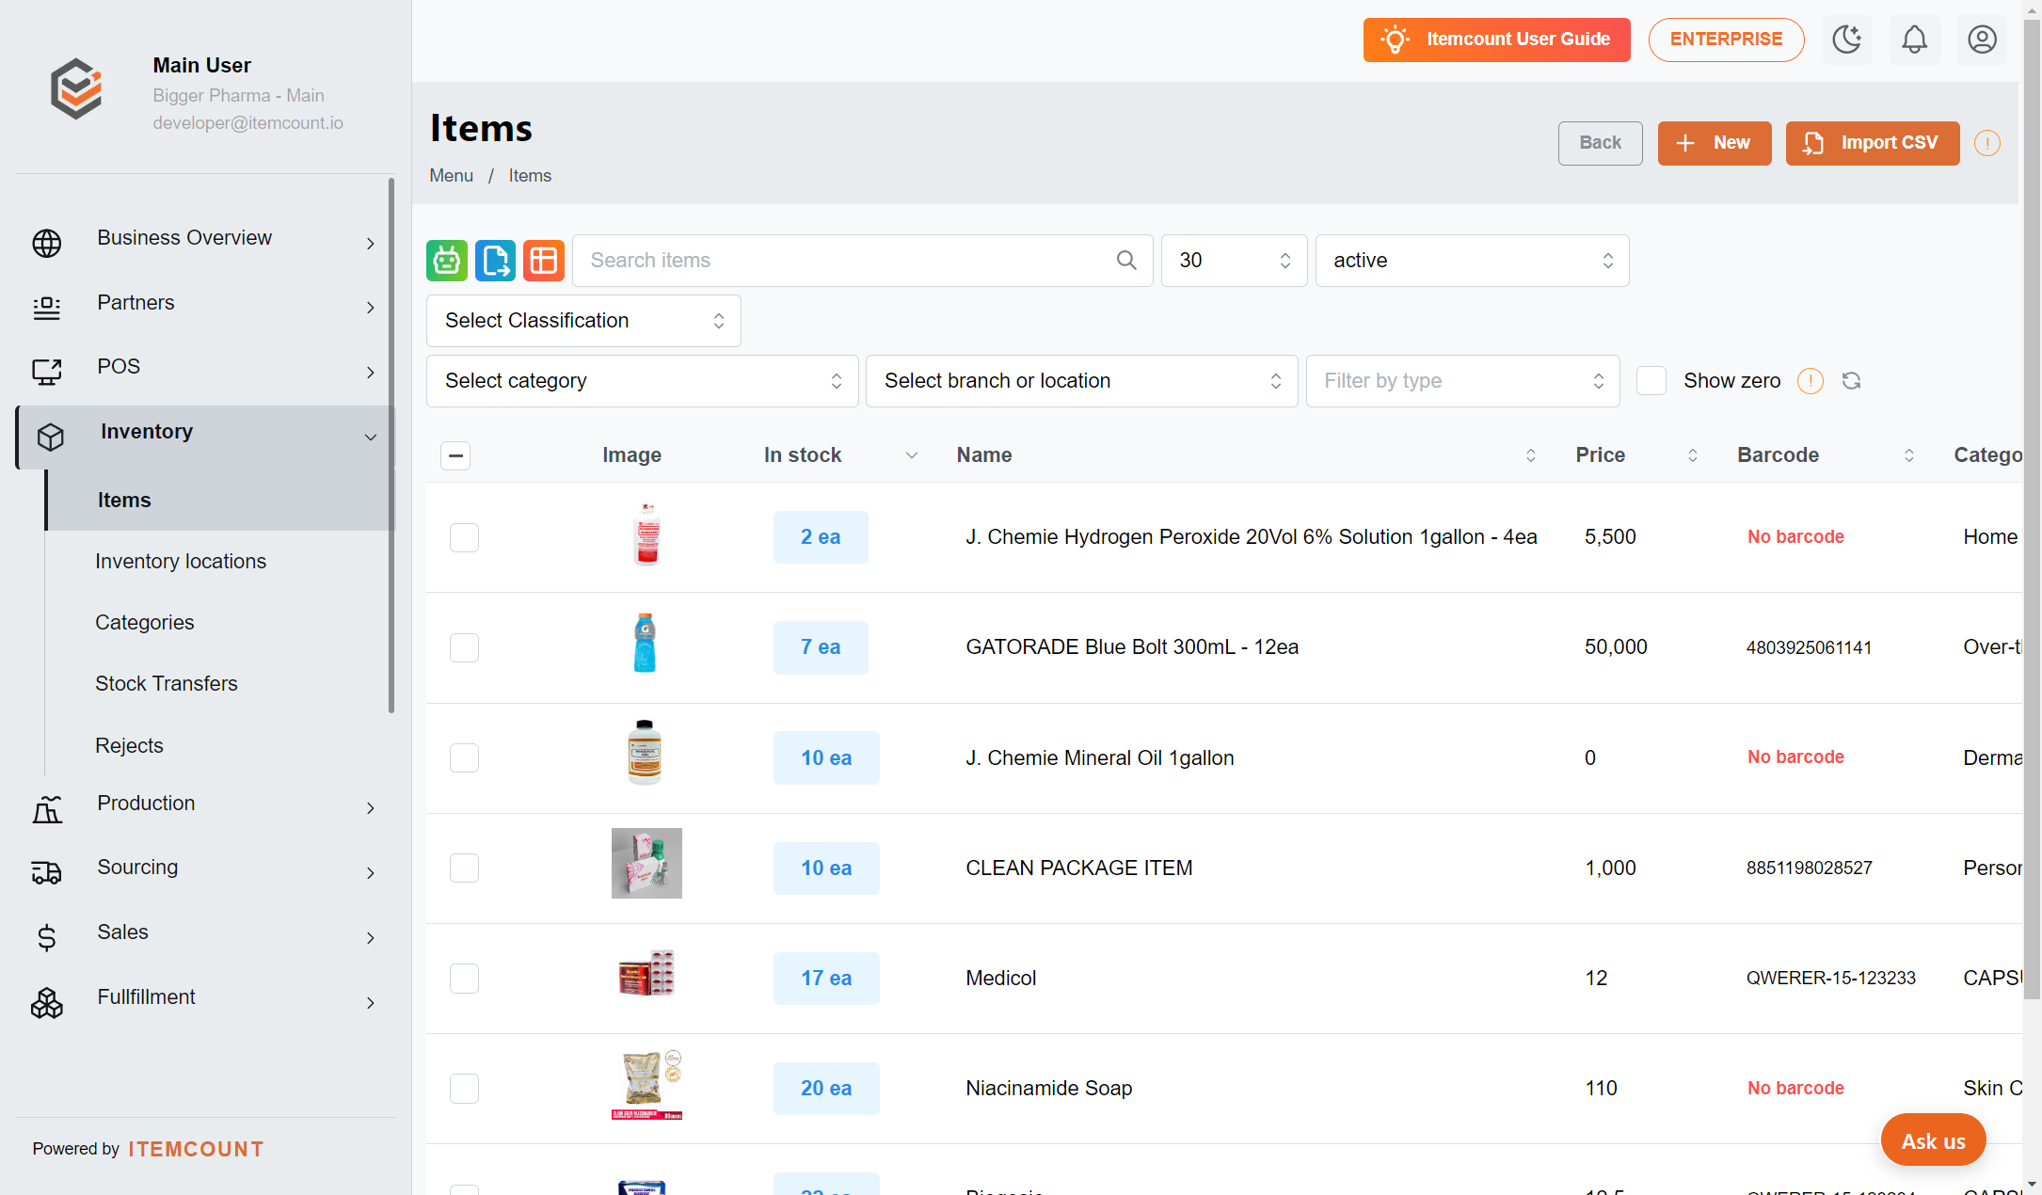This screenshot has height=1195, width=2042.
Task: Click the Sales dollar icon
Action: coord(47,938)
